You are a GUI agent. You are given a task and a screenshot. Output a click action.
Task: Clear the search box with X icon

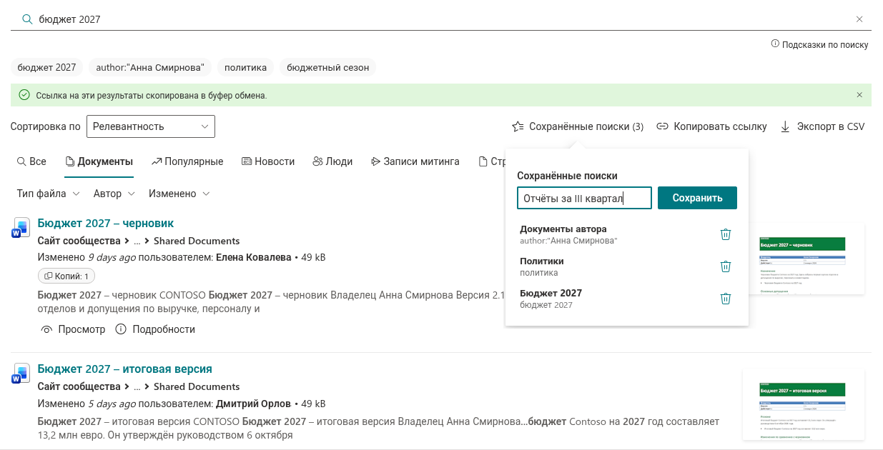tap(859, 19)
